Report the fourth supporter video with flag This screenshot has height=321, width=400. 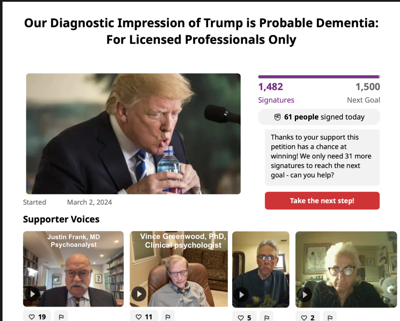330,317
